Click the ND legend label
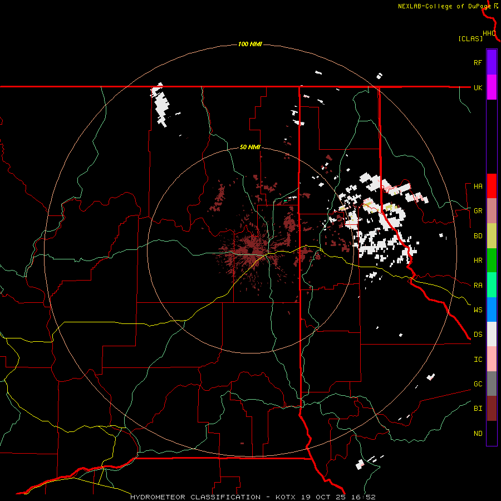Screen dimensions: 501x501 [x=478, y=434]
